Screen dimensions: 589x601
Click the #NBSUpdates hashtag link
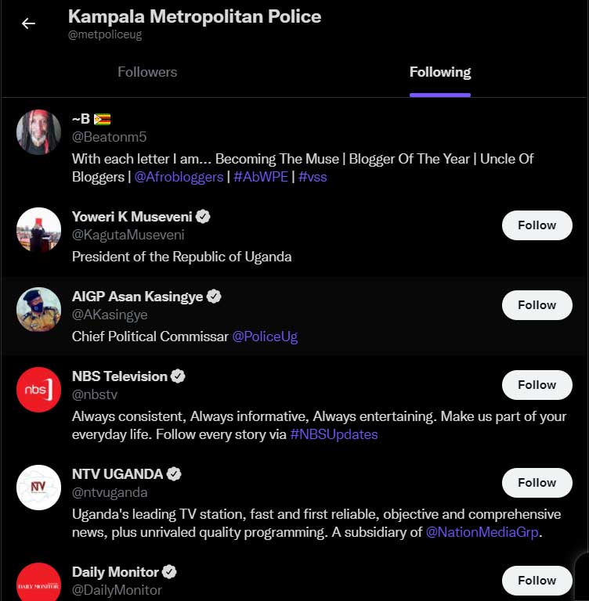coord(334,434)
